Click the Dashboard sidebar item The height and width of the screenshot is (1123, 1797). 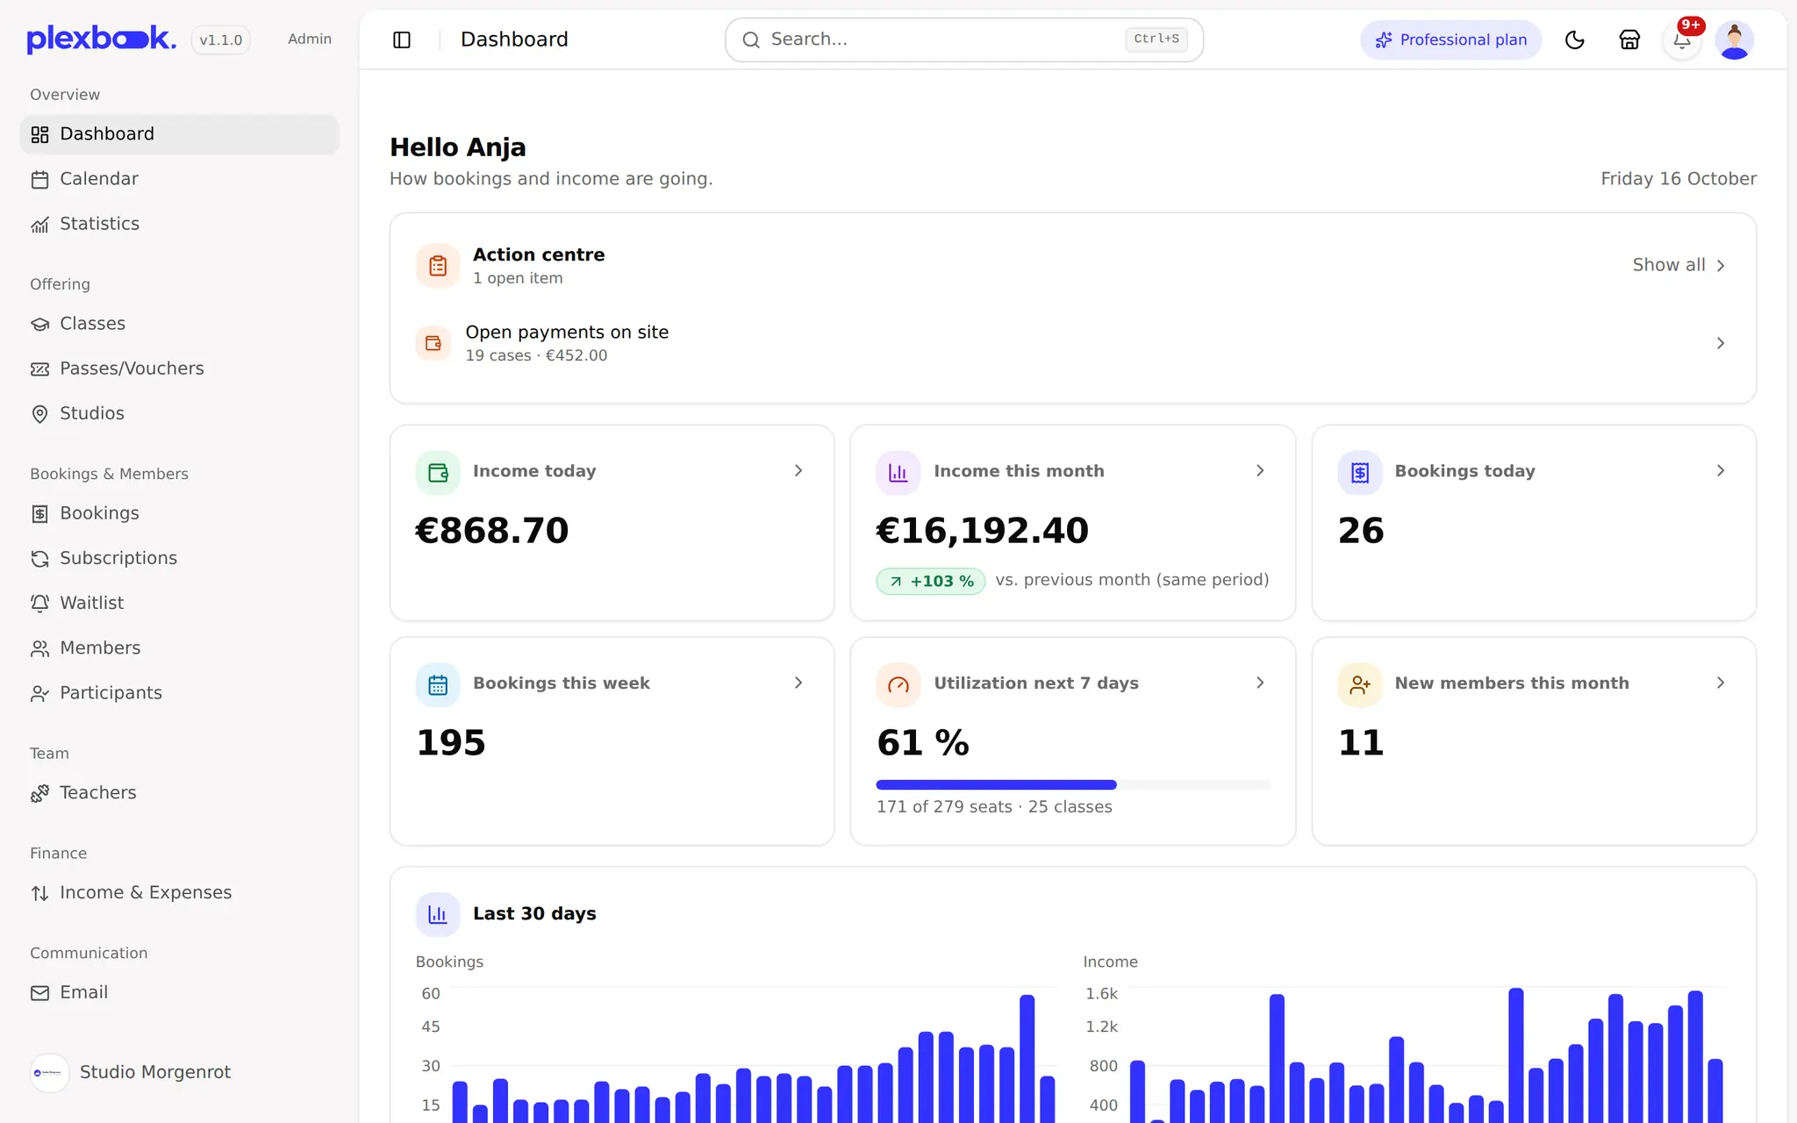[x=179, y=134]
